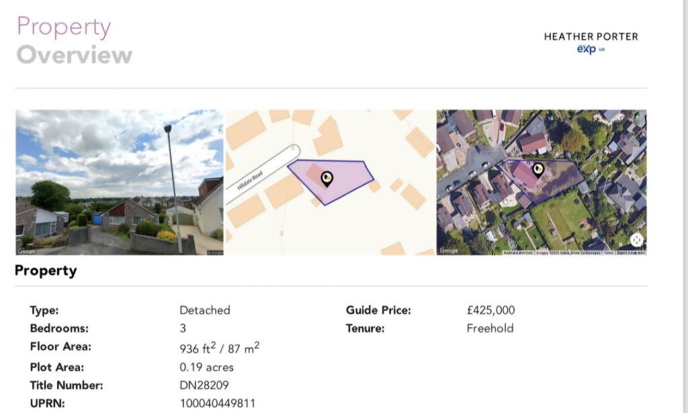This screenshot has height=413, width=688.
Task: Click the Property section heading
Action: (46, 271)
